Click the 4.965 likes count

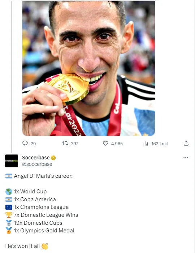[117, 143]
